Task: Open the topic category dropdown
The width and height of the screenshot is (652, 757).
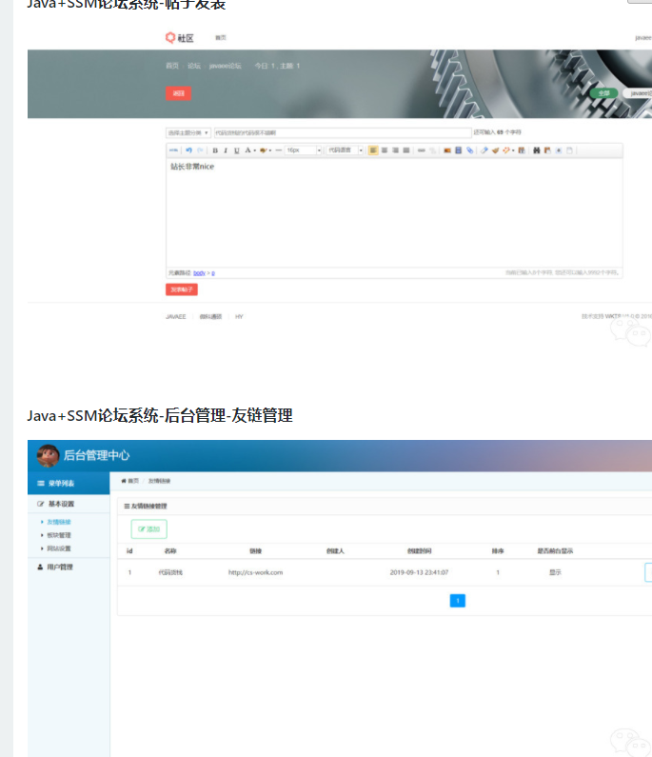Action: [188, 132]
